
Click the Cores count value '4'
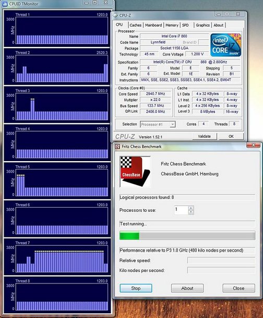tap(204, 124)
